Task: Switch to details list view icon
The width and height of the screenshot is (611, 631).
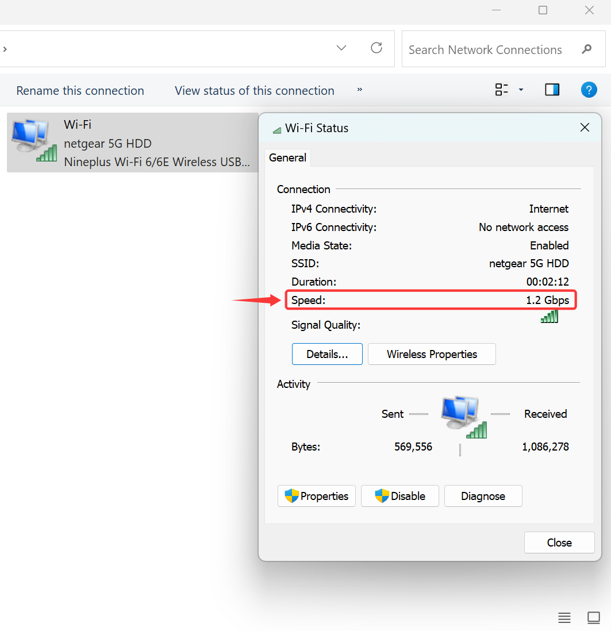Action: point(564,617)
